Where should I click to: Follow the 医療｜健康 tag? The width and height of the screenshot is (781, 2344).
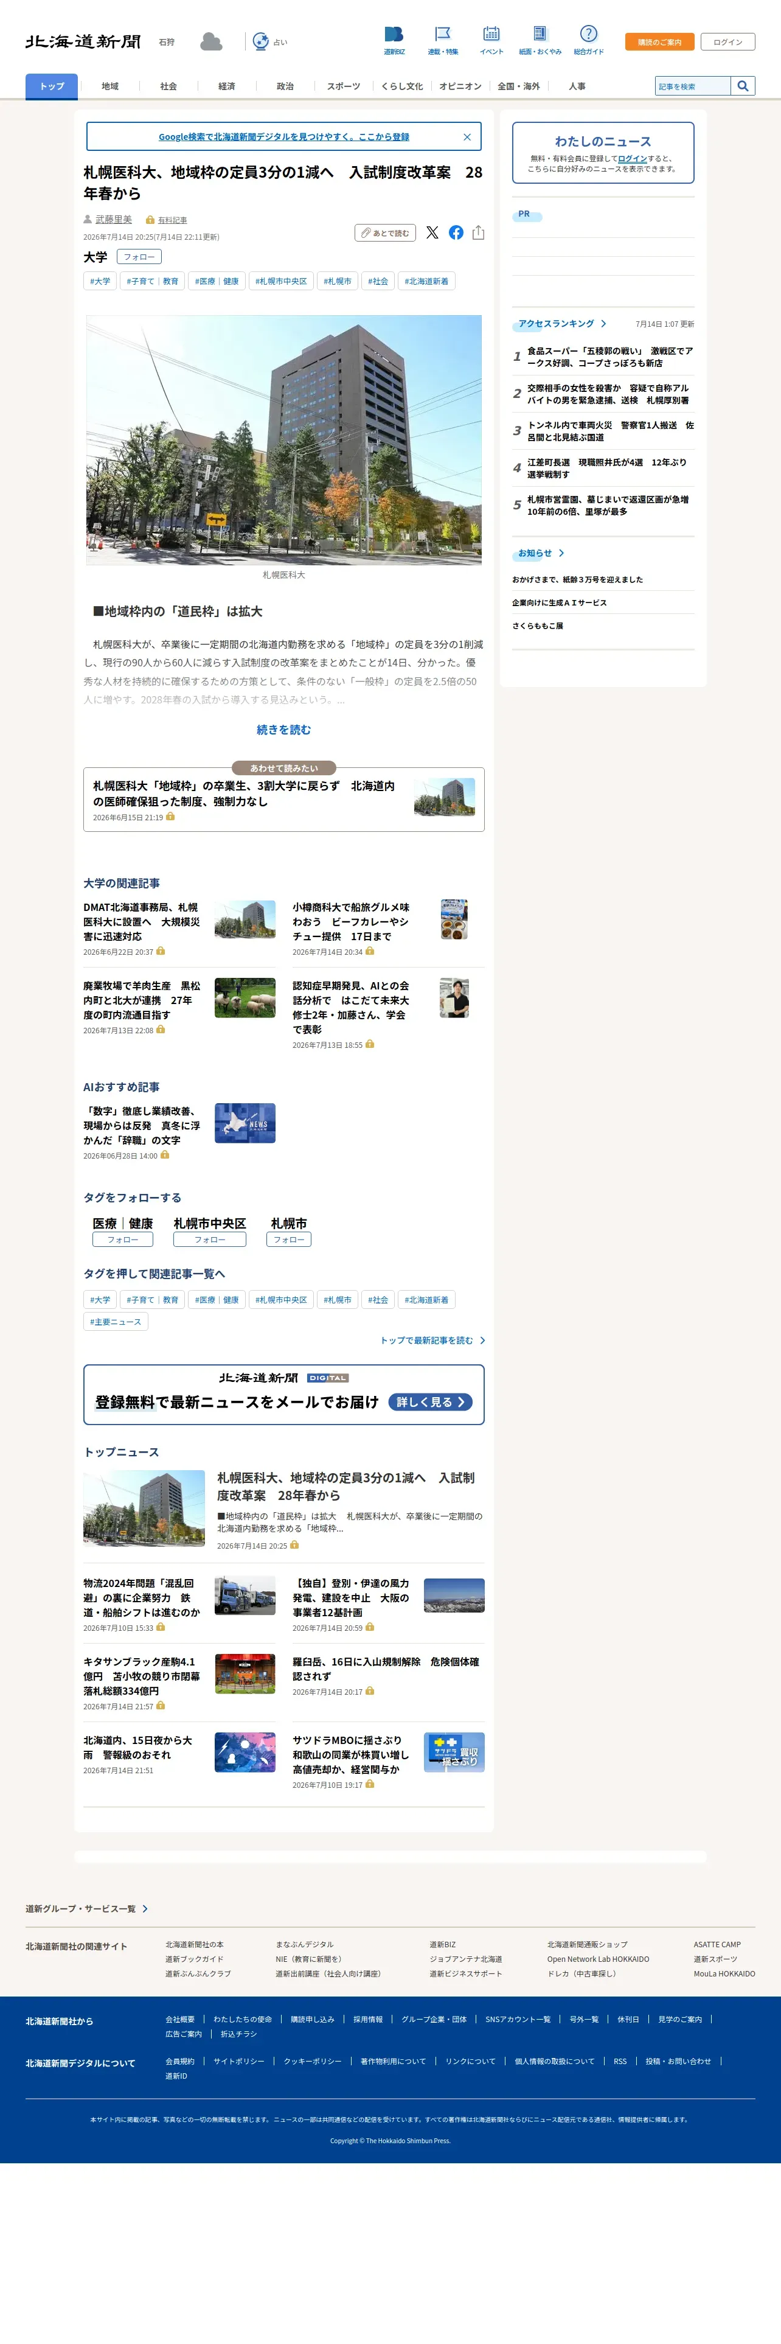point(123,1240)
